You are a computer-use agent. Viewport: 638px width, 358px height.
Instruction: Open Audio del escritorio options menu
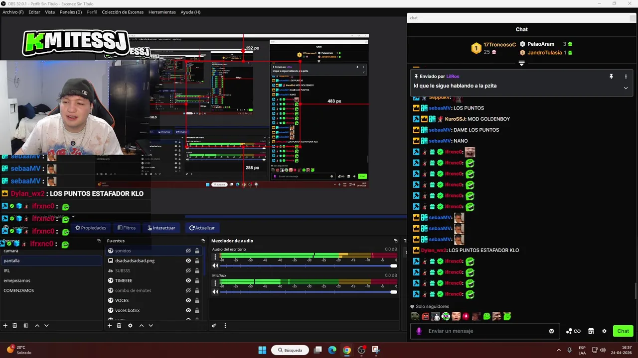click(x=215, y=257)
